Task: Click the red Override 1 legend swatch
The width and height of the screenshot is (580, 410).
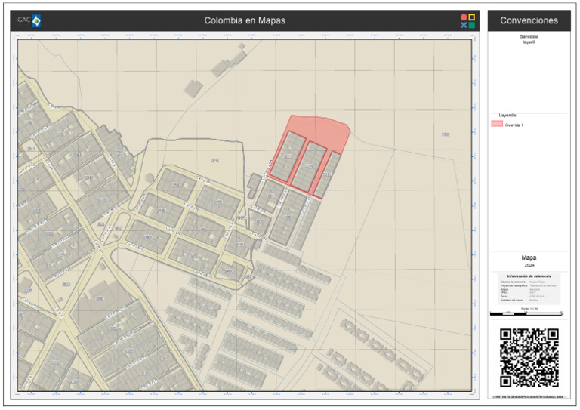Action: point(496,124)
